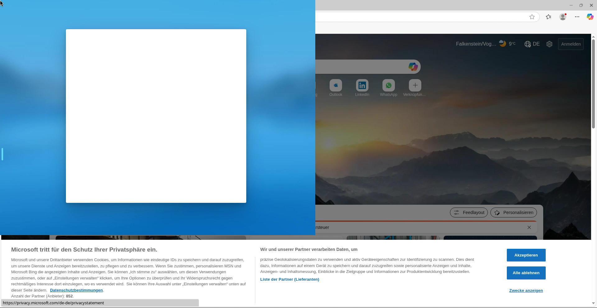The height and width of the screenshot is (308, 597).
Task: Click the Anmelden sign-in button
Action: click(x=571, y=44)
